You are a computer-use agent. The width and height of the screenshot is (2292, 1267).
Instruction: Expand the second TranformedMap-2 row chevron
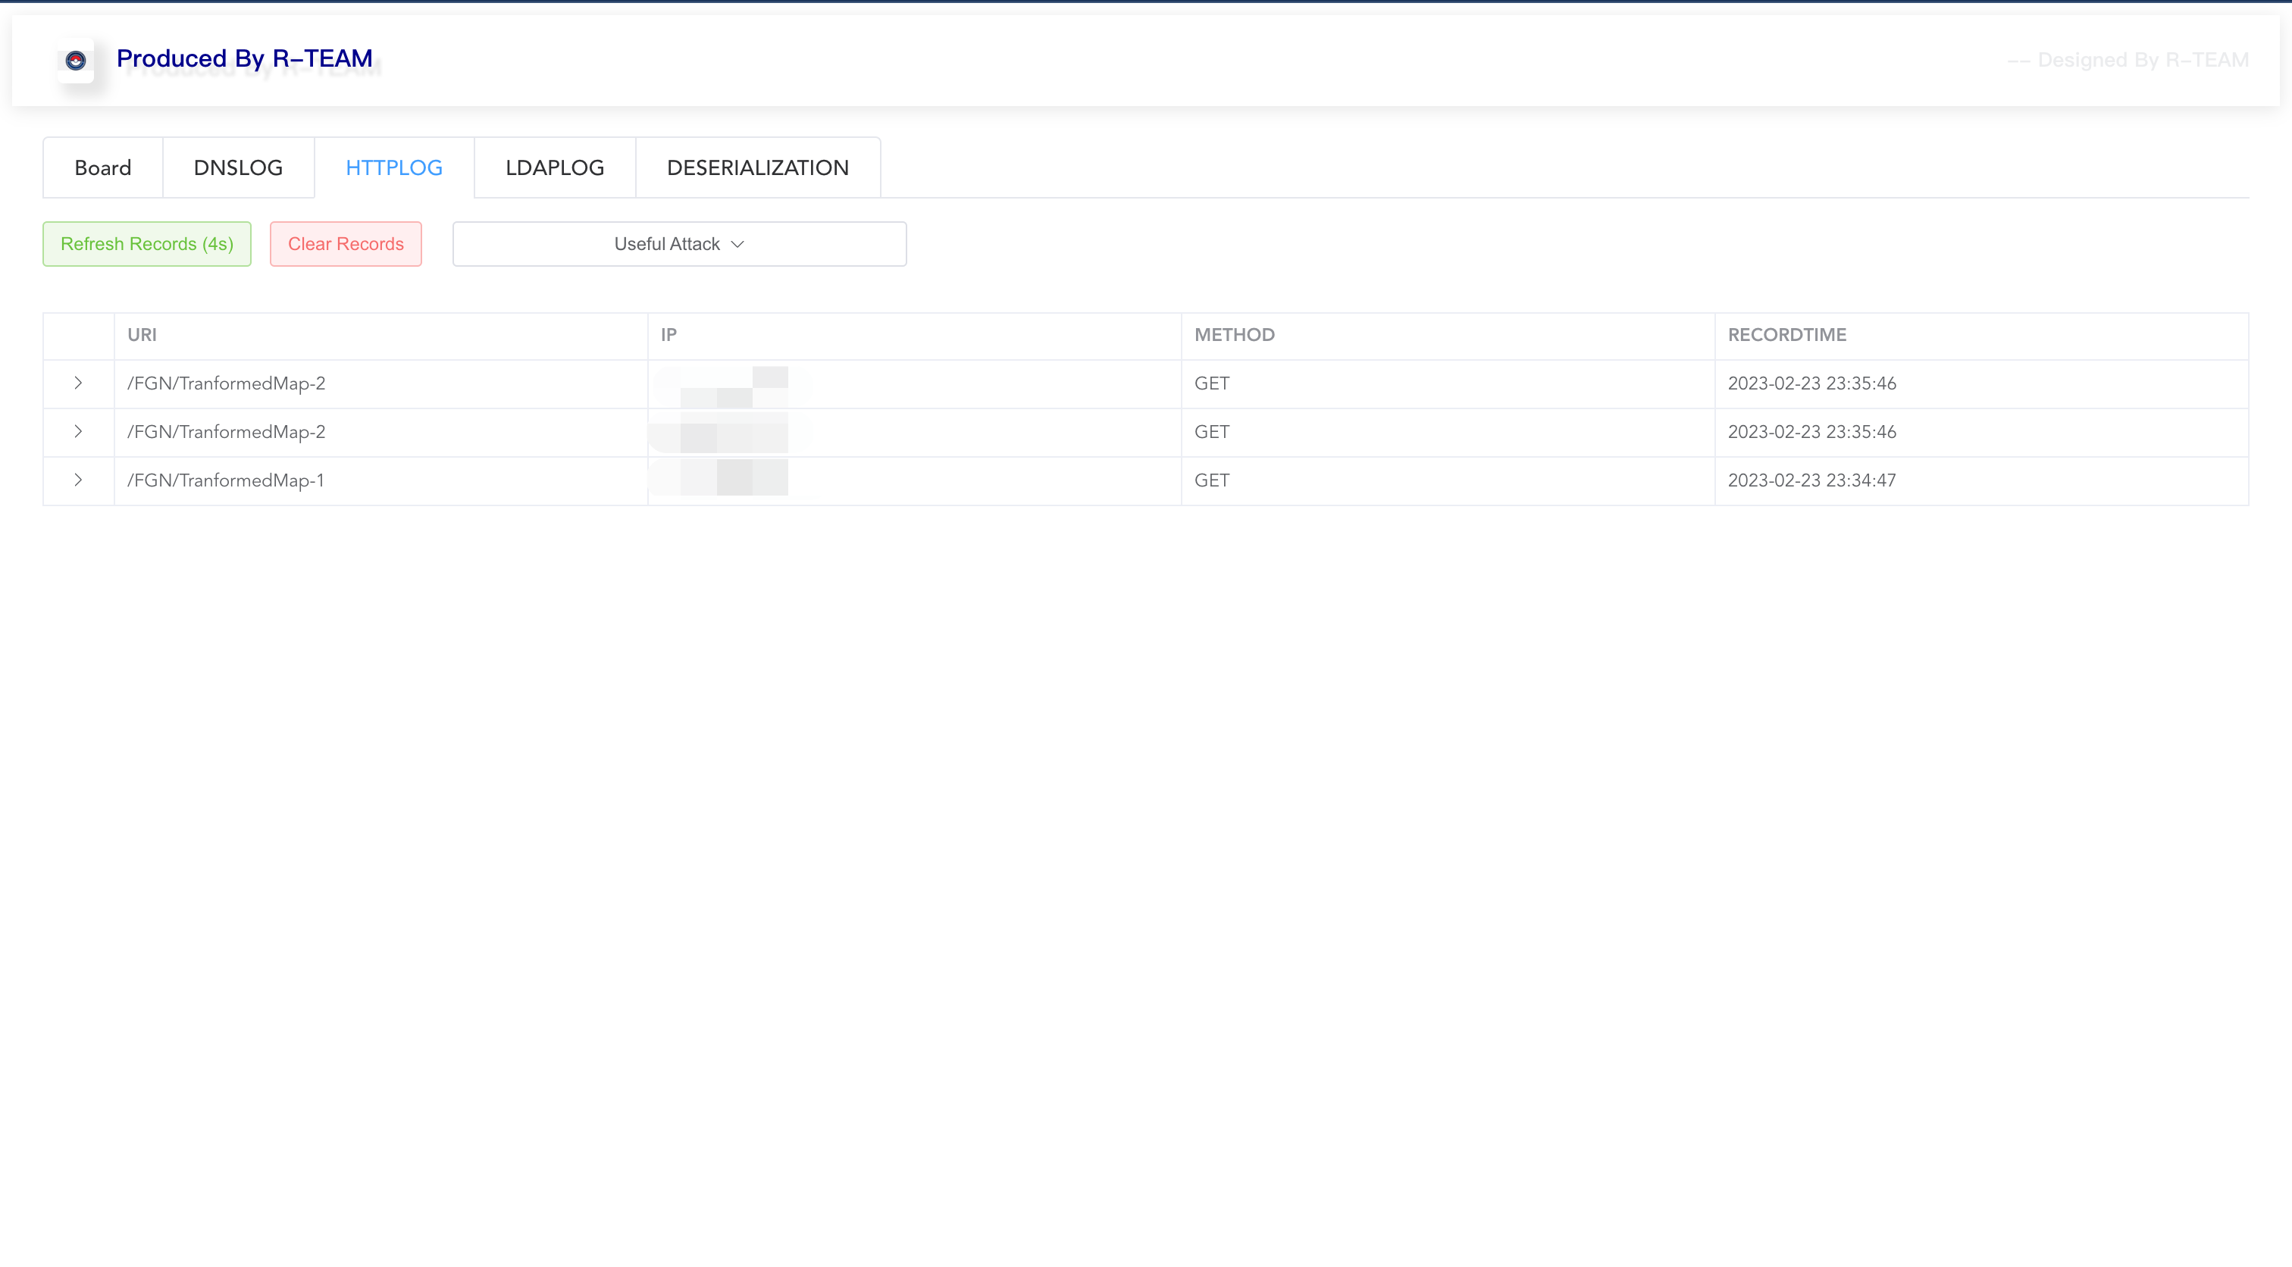tap(78, 431)
